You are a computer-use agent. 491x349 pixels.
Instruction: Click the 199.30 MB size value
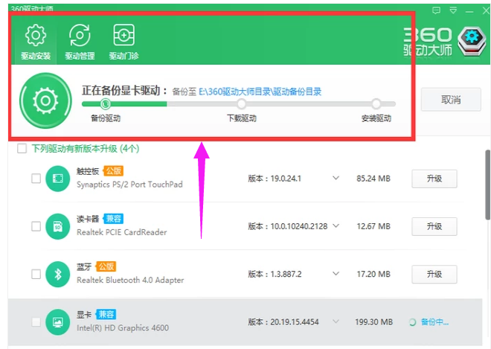pos(373,321)
